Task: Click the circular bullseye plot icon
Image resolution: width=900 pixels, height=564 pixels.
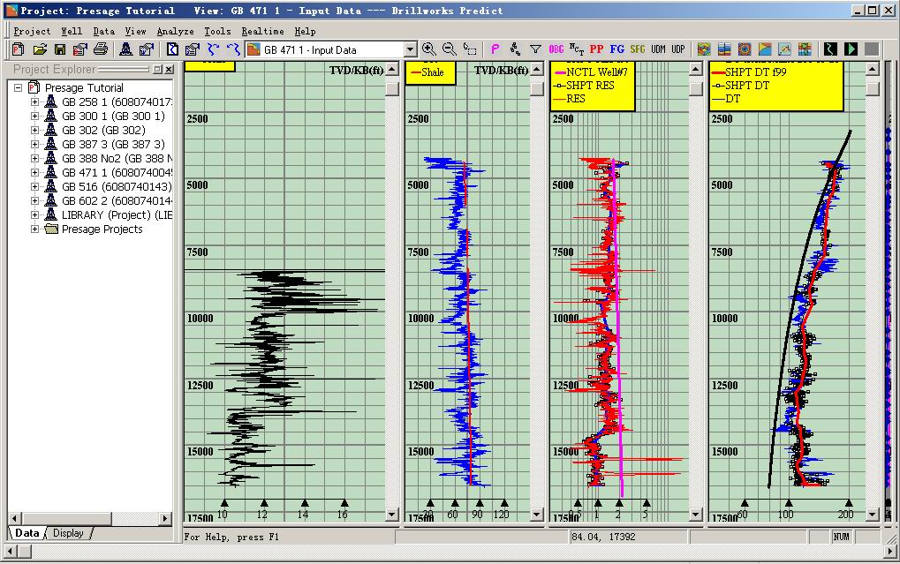Action: [x=745, y=49]
